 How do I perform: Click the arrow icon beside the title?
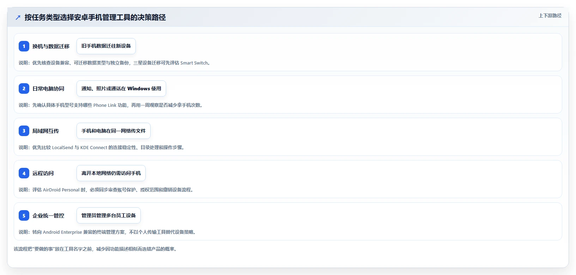(18, 17)
